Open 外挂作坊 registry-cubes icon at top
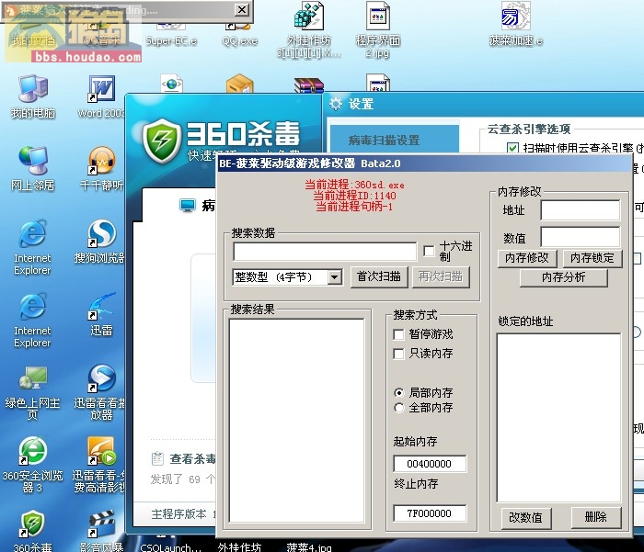The height and width of the screenshot is (552, 644). (309, 29)
